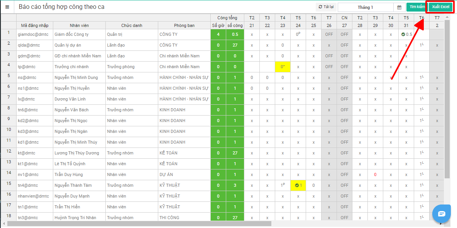Export report with Xuất Excel button
Screen dimensions: 457x228
[x=440, y=7]
